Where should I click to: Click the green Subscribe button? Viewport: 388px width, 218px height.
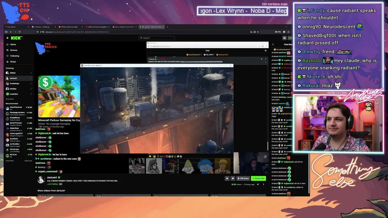pos(258,178)
